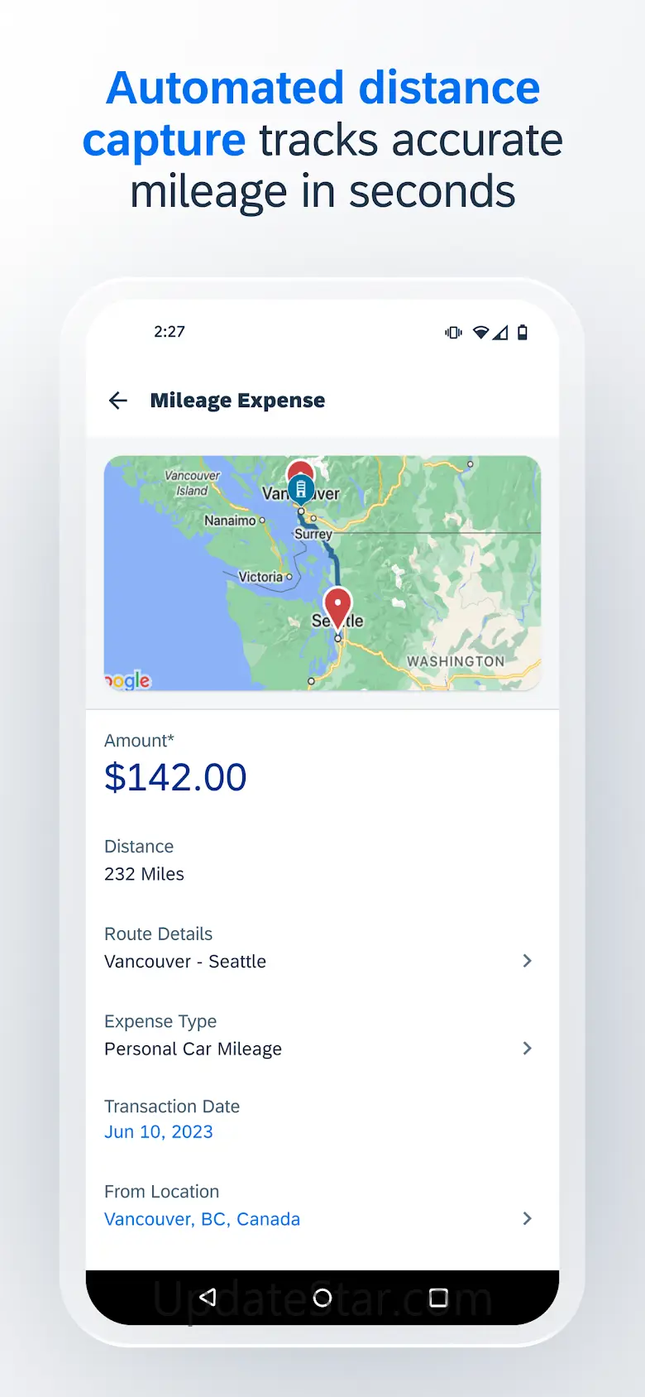Tap the vibrate mode status icon
Screen dimensions: 645x1397
point(453,333)
